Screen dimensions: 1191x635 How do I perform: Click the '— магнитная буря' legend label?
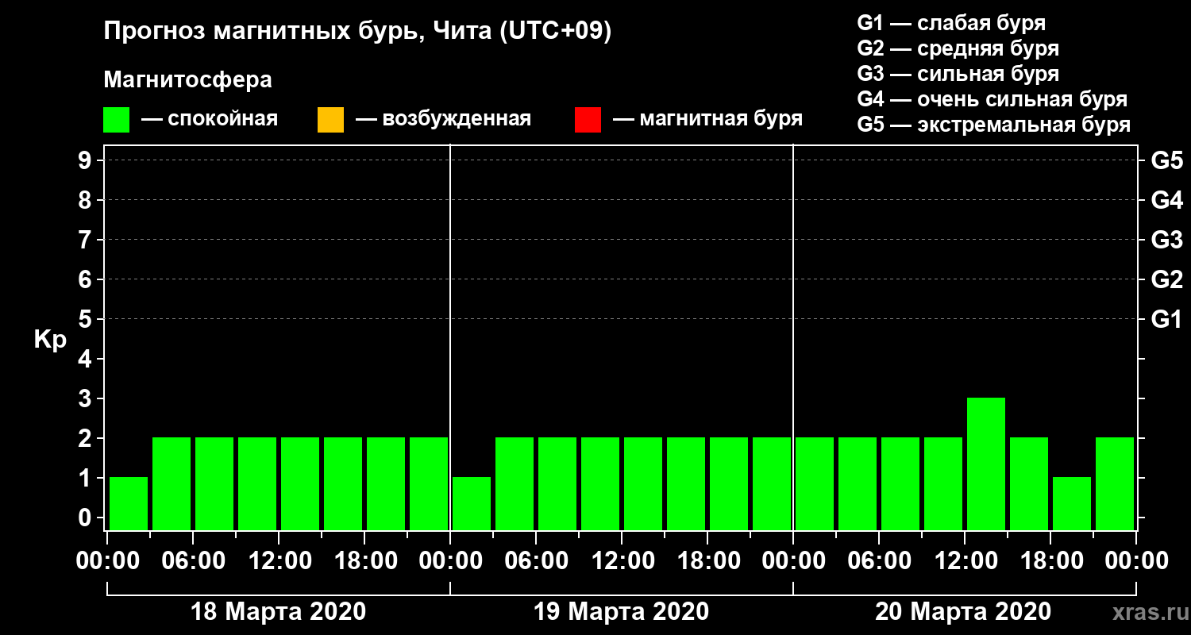(x=707, y=119)
